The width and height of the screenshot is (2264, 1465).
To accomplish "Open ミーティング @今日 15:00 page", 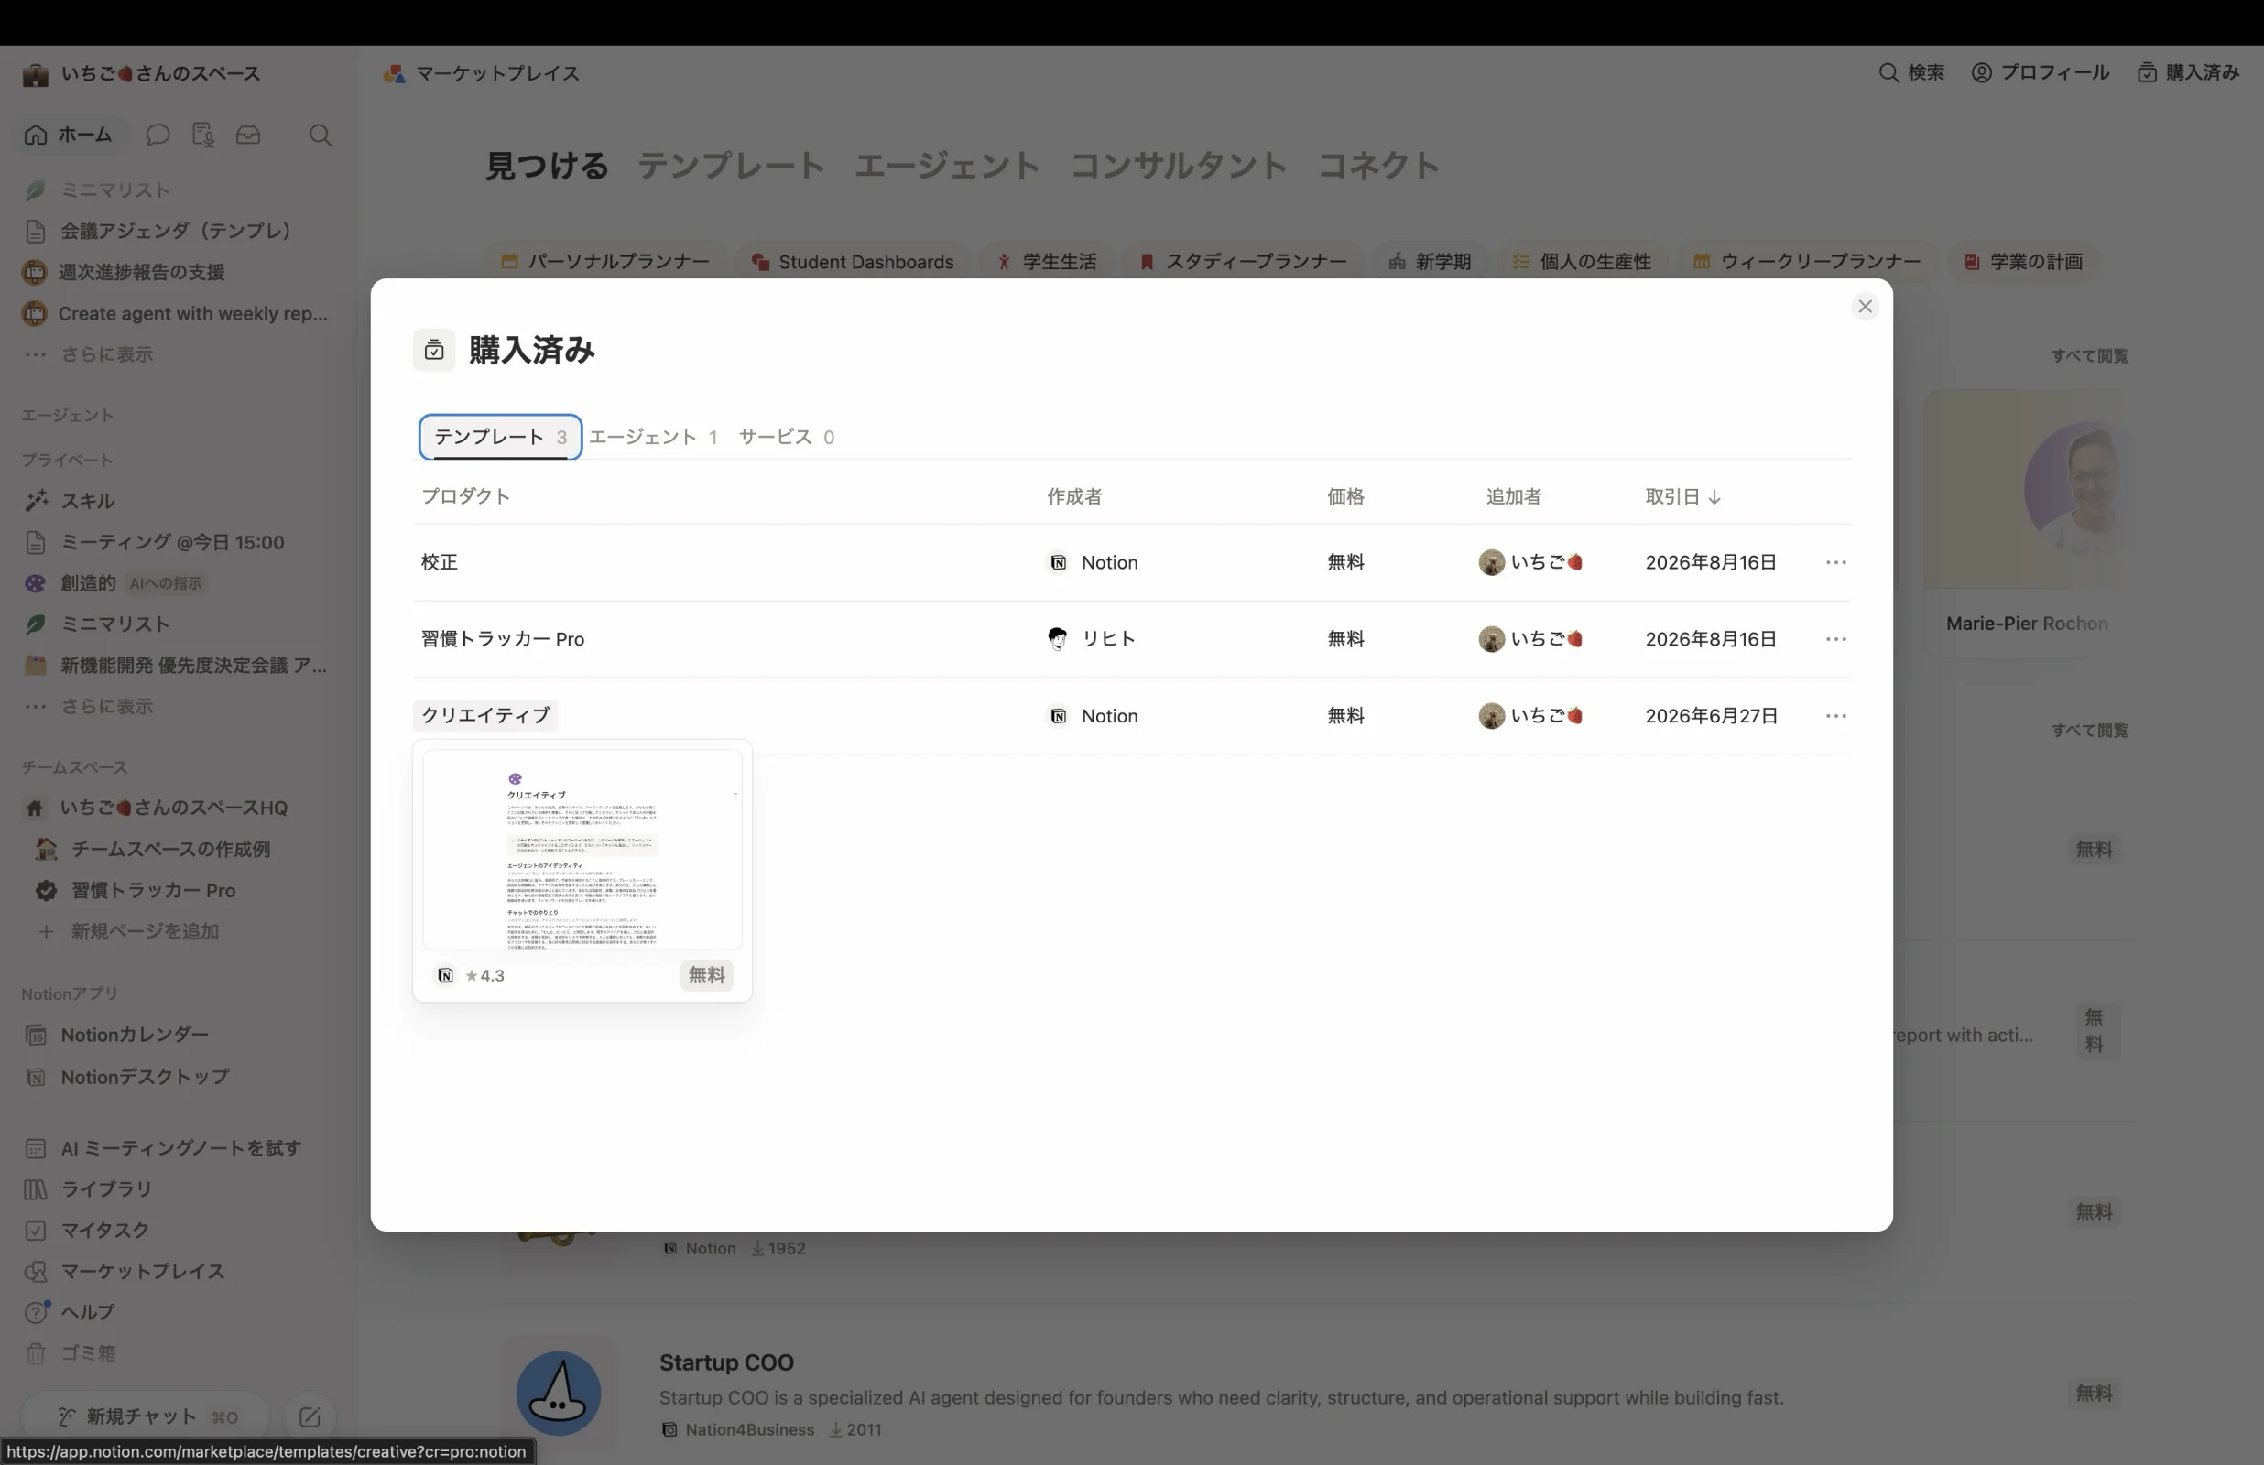I will (x=179, y=542).
